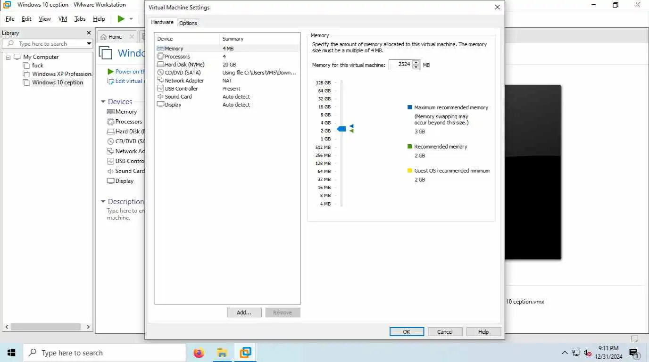Select the Memory device row in settings
The height and width of the screenshot is (362, 649).
pyautogui.click(x=227, y=49)
